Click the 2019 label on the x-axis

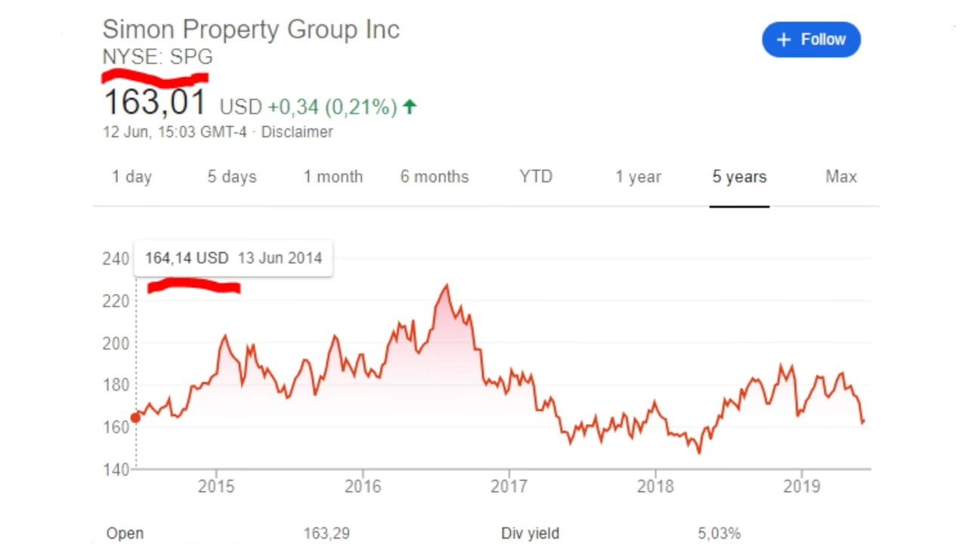(802, 485)
